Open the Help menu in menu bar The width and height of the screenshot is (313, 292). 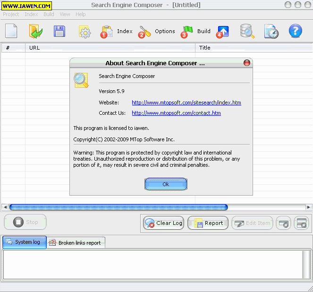[81, 14]
